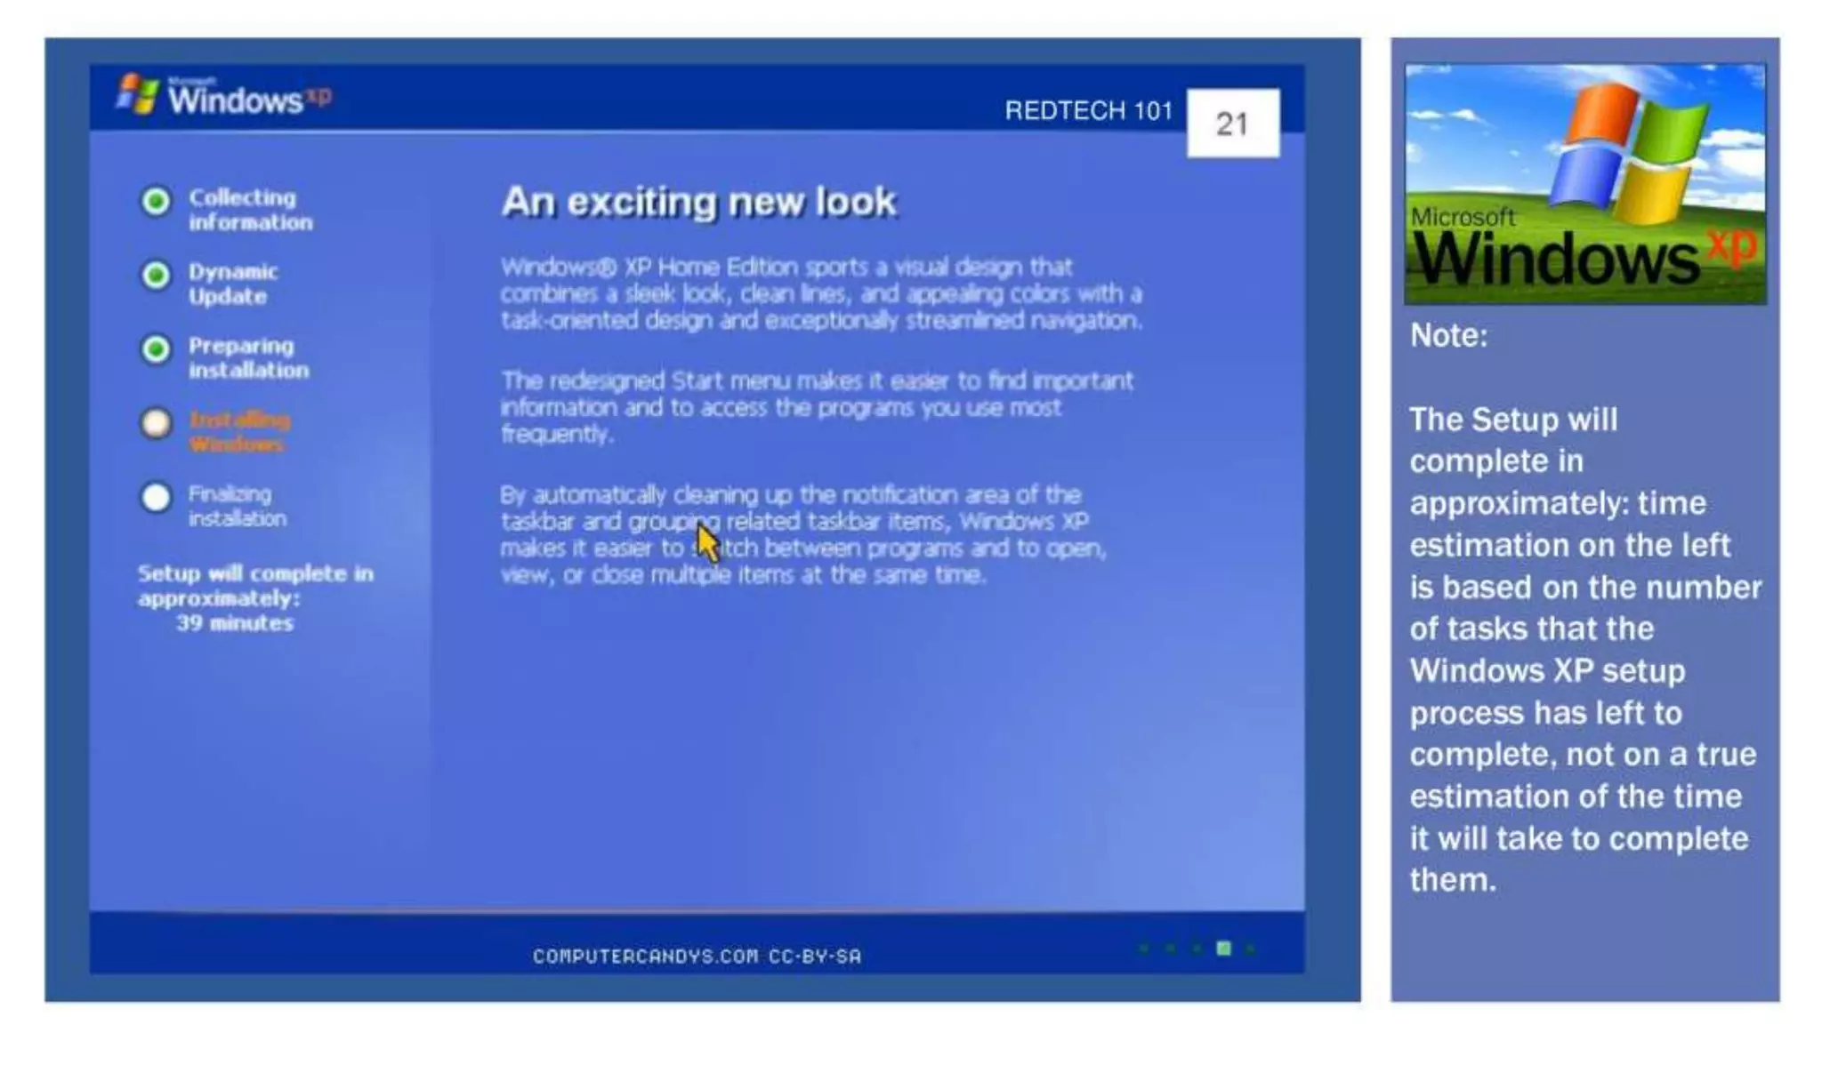The width and height of the screenshot is (1822, 1081).
Task: Click the green 'Collecting information' step indicator
Action: (x=157, y=201)
